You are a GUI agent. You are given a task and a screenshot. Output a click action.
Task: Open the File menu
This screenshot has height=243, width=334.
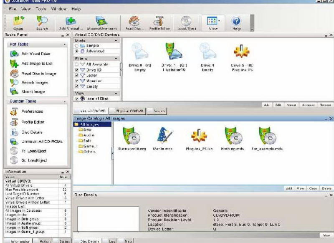coord(13,9)
